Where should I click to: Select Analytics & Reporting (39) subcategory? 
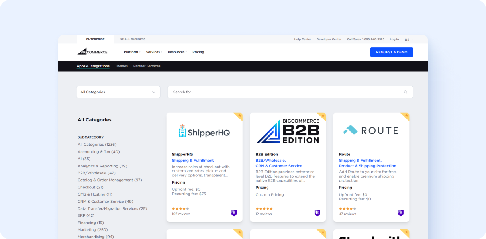102,166
